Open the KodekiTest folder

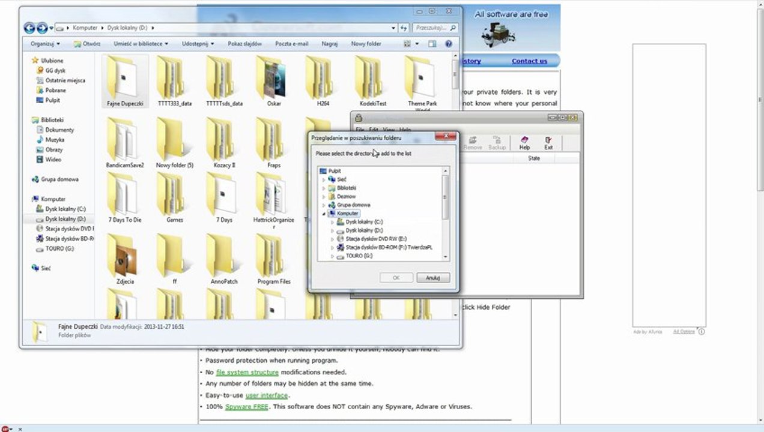[x=373, y=82]
